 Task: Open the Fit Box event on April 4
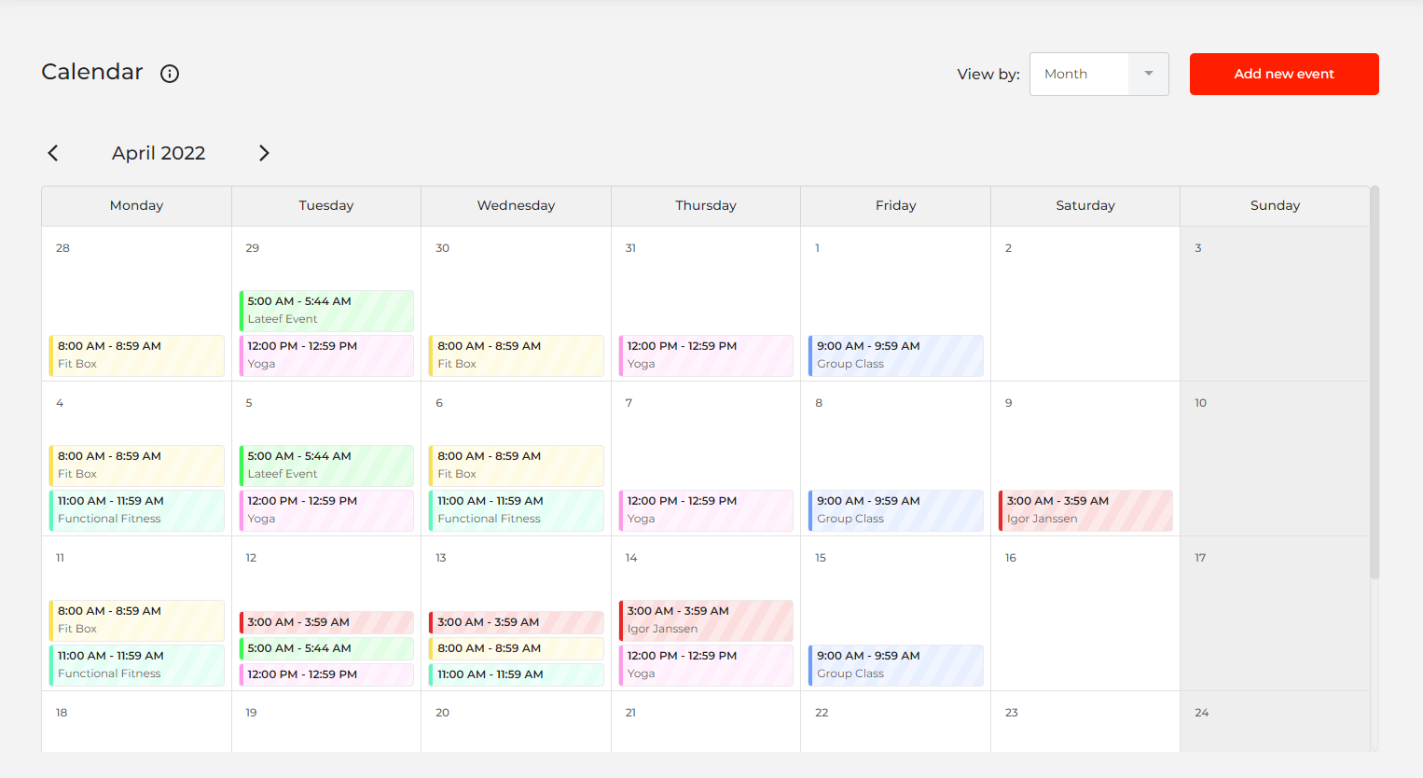pos(136,465)
